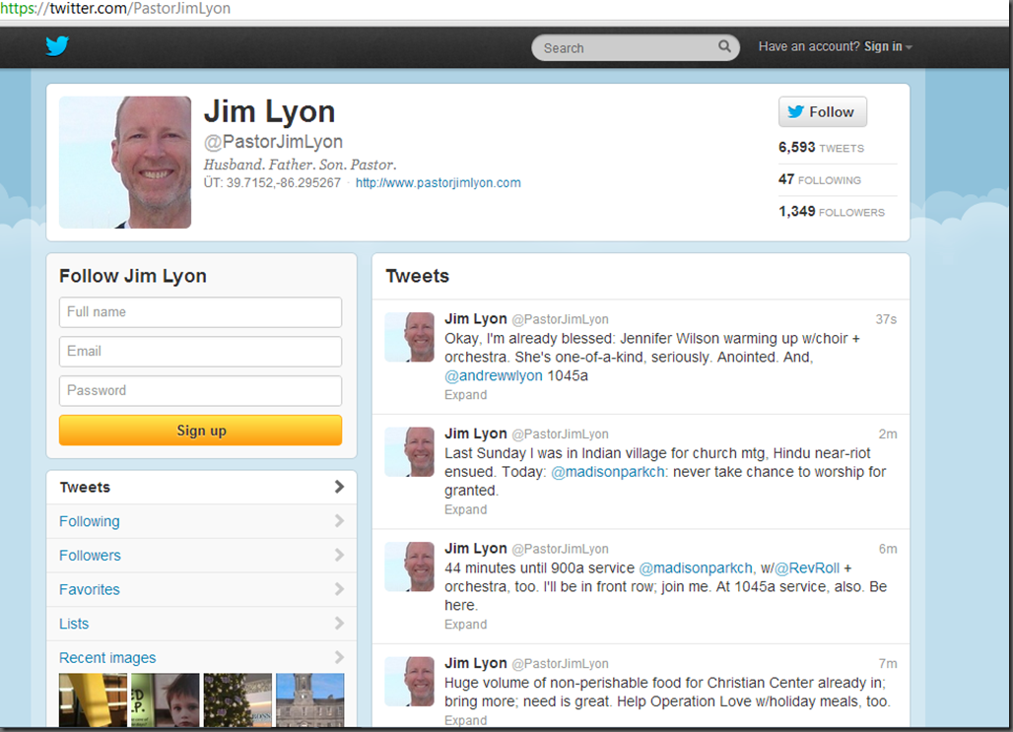Click the chevron beside Recent images
Screen dimensions: 1013x732
click(x=339, y=657)
